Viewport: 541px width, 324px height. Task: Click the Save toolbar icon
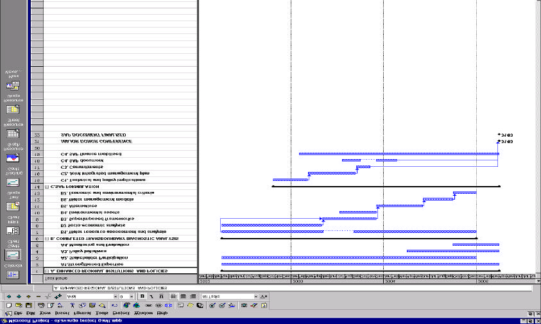[x=27, y=305]
